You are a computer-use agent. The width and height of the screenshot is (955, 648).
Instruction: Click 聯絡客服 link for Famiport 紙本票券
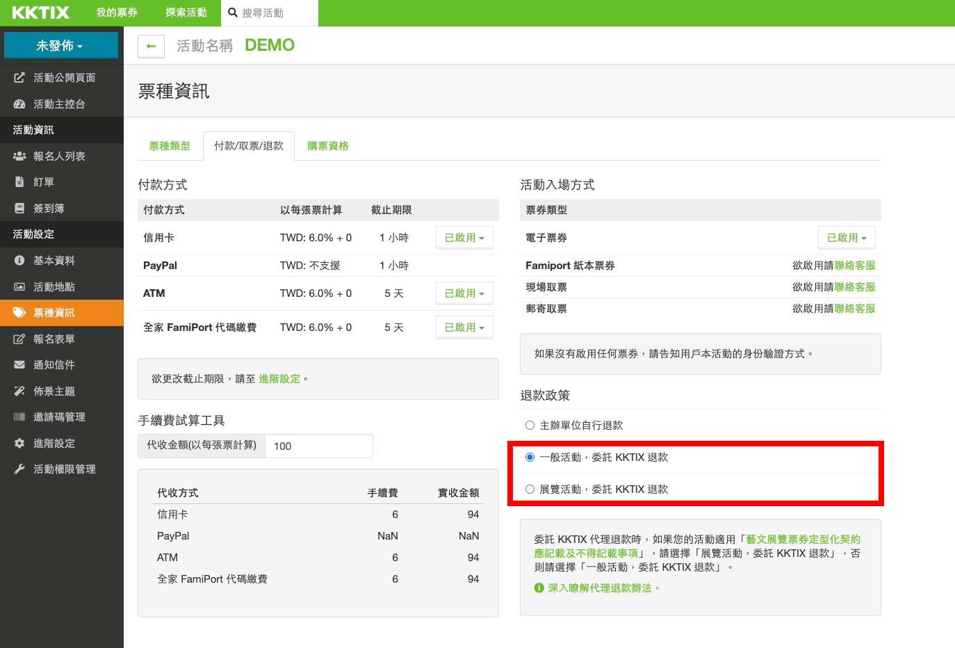coord(855,266)
